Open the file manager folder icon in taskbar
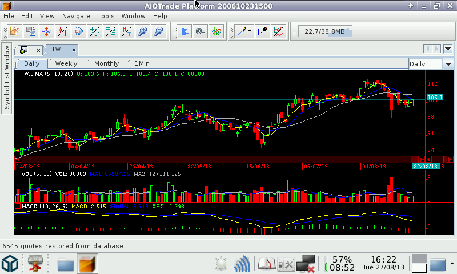The width and height of the screenshot is (457, 274). pos(66,264)
